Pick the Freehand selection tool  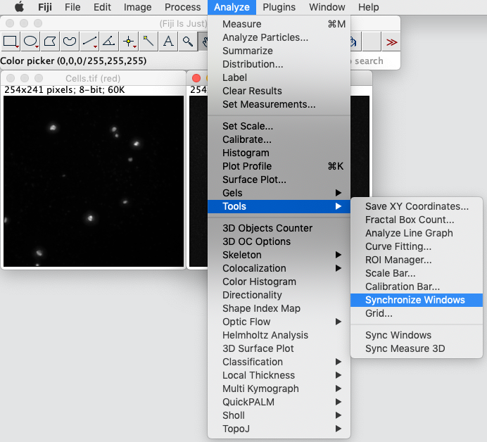pos(70,42)
